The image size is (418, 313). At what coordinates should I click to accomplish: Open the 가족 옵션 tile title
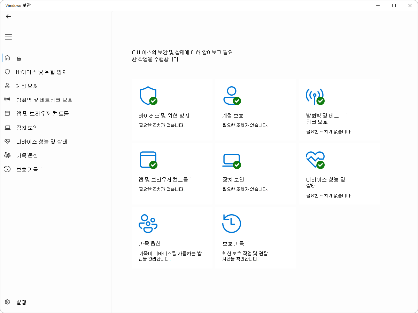pyautogui.click(x=149, y=244)
